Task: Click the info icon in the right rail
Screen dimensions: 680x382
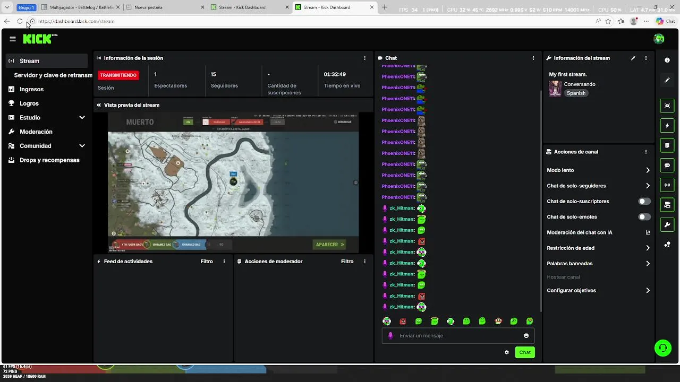Action: (667, 60)
